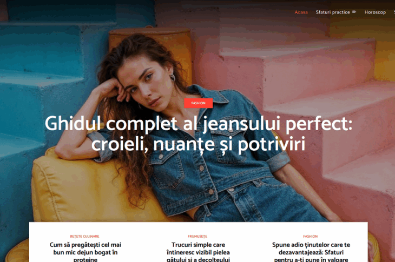This screenshot has height=262, width=395.
Task: Open the article 'Ghidul complet al jeansului perfect'
Action: (198, 133)
